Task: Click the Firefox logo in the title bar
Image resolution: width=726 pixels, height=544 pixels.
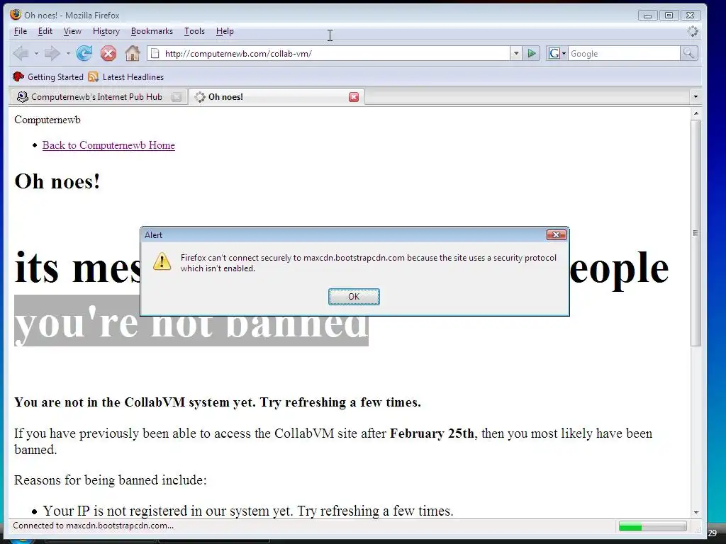Action: pyautogui.click(x=16, y=14)
